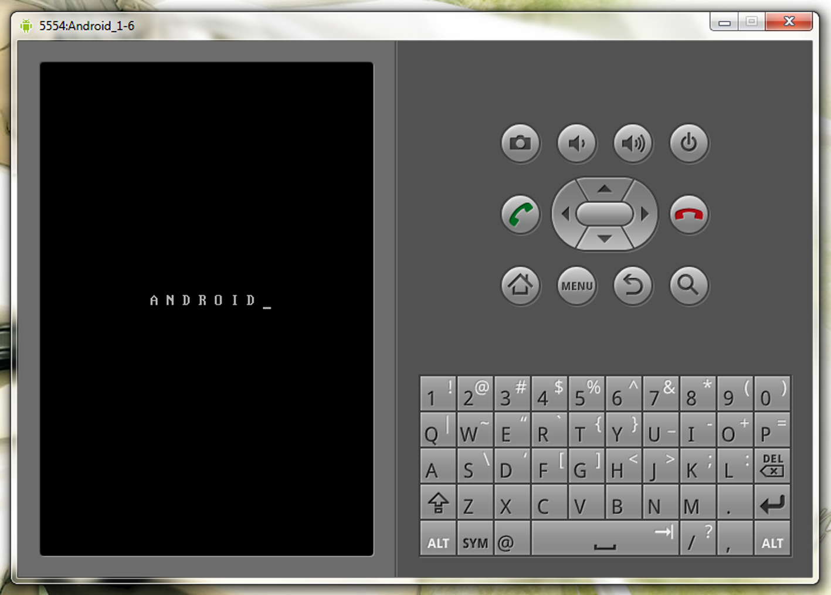Screen dimensions: 831x595
Task: Click the period key
Action: click(x=735, y=502)
